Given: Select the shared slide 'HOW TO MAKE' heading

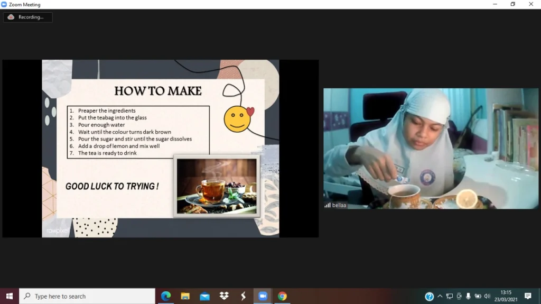Looking at the screenshot, I should [x=157, y=91].
